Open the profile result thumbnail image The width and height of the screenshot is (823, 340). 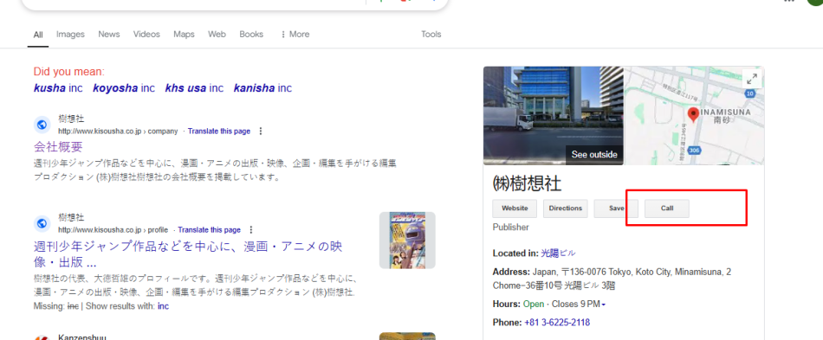(407, 241)
